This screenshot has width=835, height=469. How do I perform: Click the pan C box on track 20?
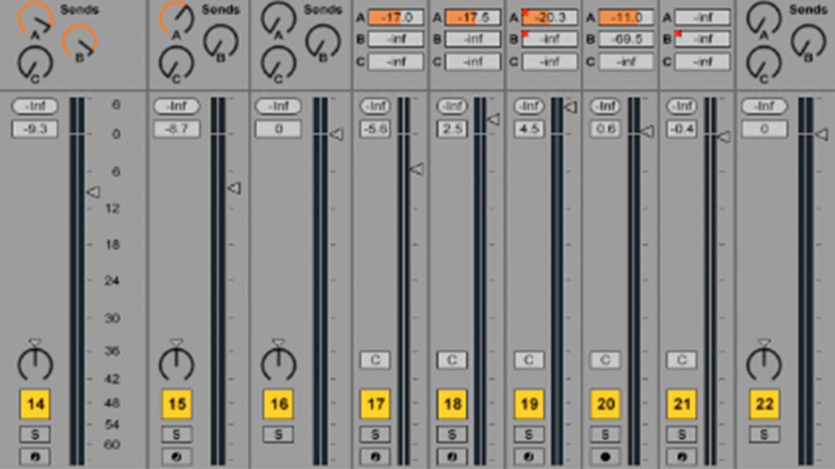click(x=605, y=360)
